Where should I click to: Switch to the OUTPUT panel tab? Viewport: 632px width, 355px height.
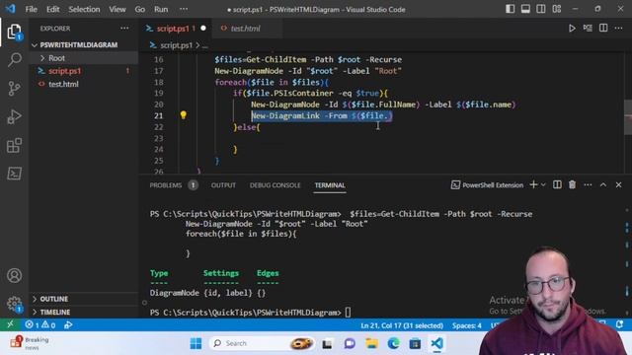[x=223, y=185]
